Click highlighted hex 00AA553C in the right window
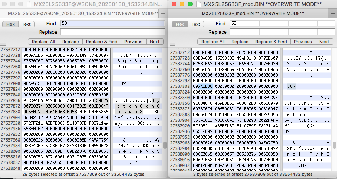This screenshot has width=337, height=179. pyautogui.click(x=203, y=86)
